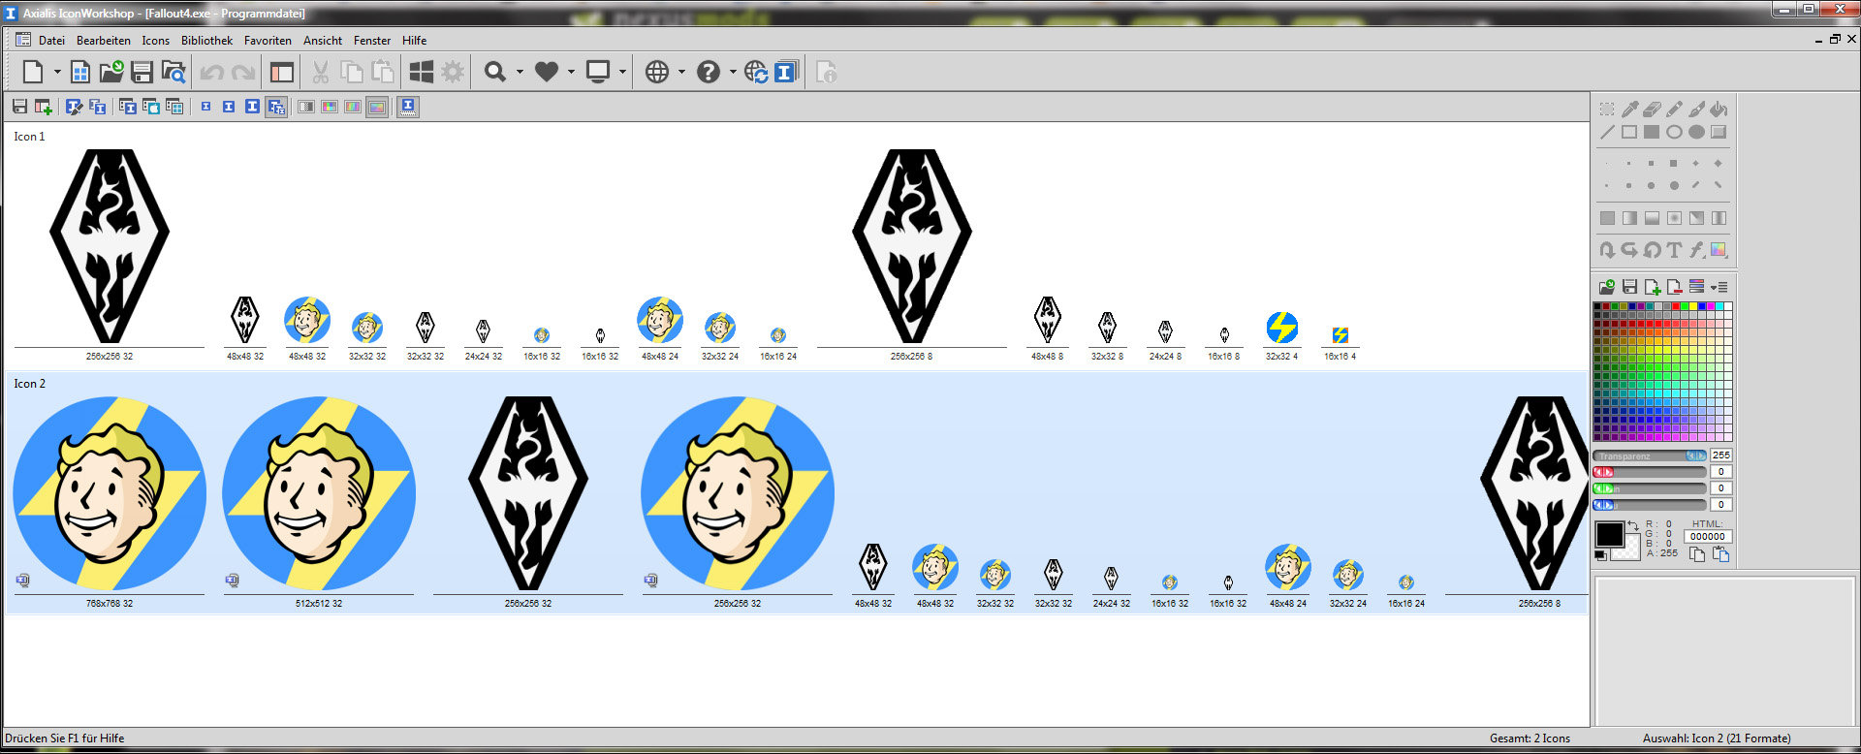Copy the HTML color code icon
This screenshot has height=754, width=1861.
click(x=1697, y=554)
